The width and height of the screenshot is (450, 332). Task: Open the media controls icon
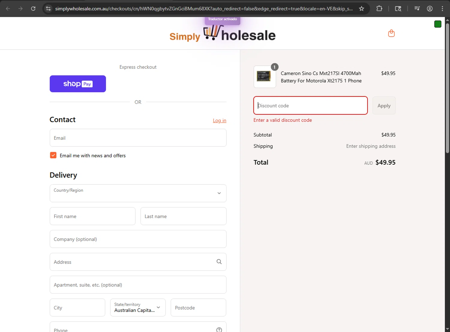[417, 8]
